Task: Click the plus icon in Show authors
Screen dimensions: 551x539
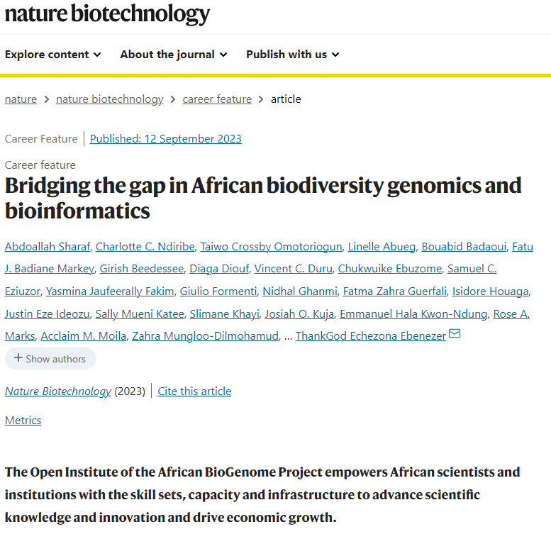Action: (18, 358)
